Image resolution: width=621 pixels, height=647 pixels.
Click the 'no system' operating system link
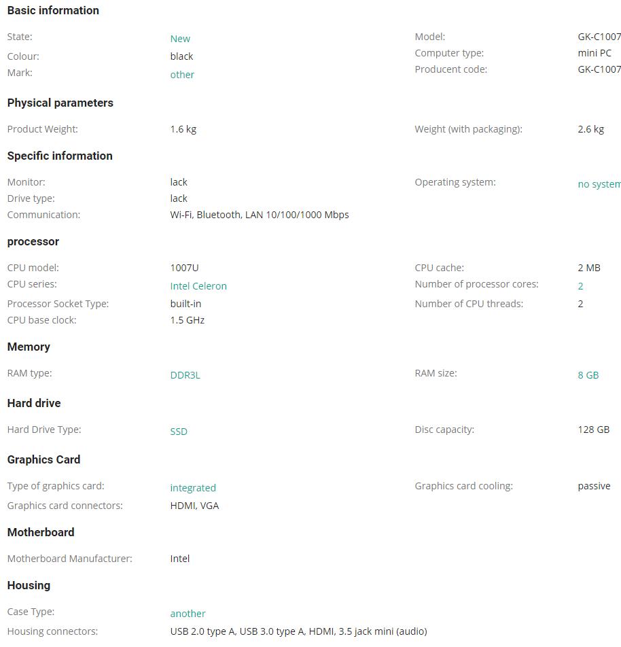pyautogui.click(x=599, y=184)
